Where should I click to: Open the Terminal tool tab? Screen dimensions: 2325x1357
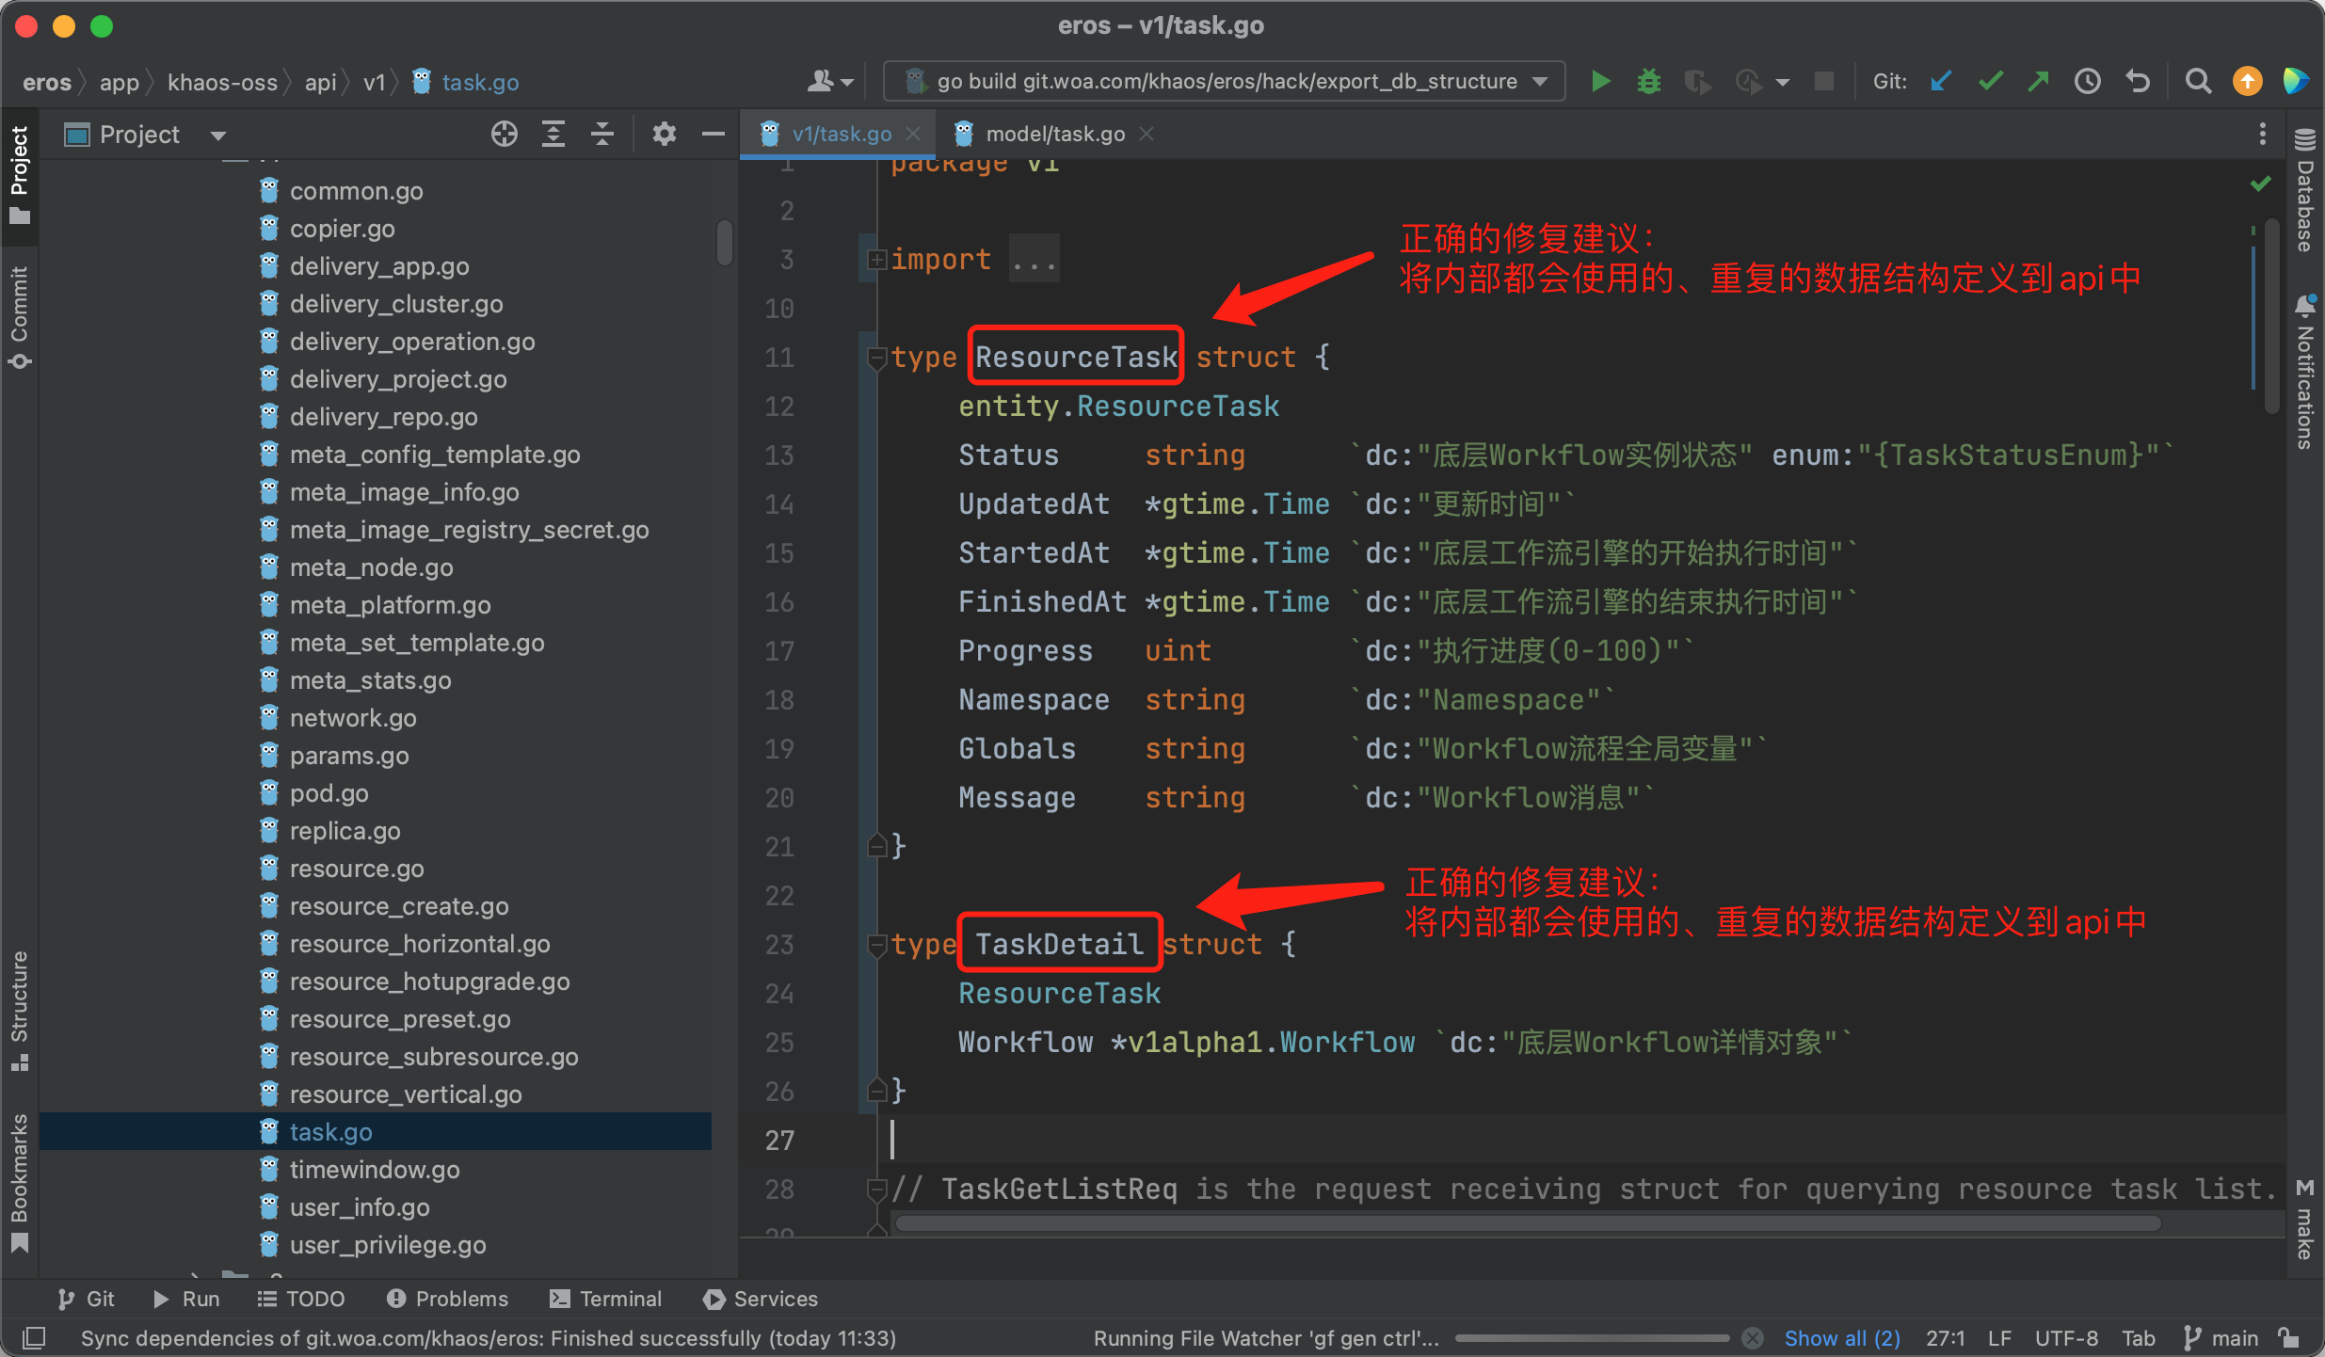606,1299
